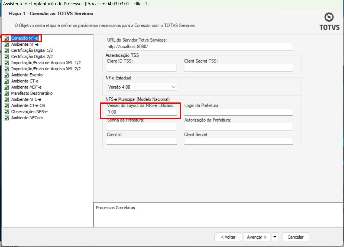Open the Manifesto Destinatário step
This screenshot has width=344, height=247.
click(x=32, y=93)
